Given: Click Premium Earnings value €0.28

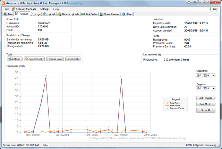Looking at the screenshot, I should [x=187, y=46].
